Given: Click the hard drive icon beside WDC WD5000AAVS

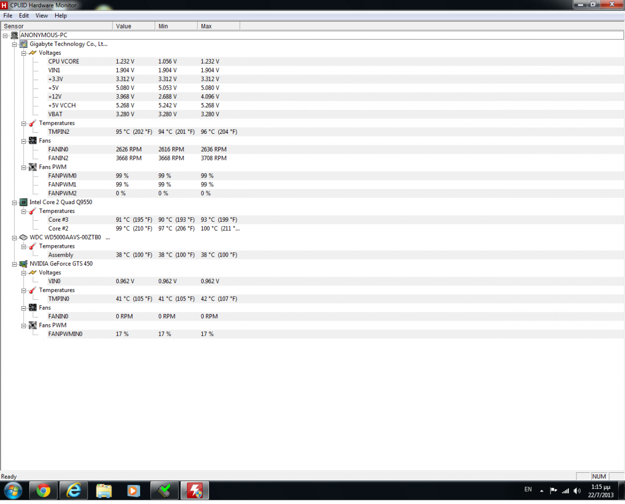Looking at the screenshot, I should tap(23, 237).
